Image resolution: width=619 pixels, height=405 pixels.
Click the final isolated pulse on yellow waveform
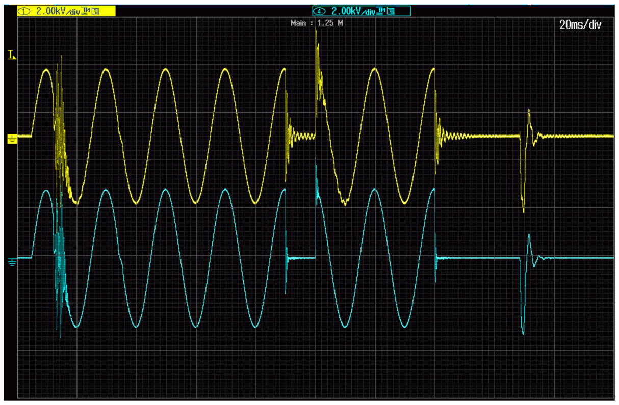coord(525,153)
